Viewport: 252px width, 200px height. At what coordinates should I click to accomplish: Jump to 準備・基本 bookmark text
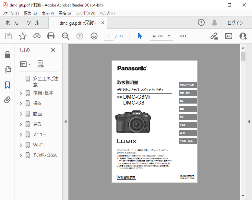click(43, 93)
